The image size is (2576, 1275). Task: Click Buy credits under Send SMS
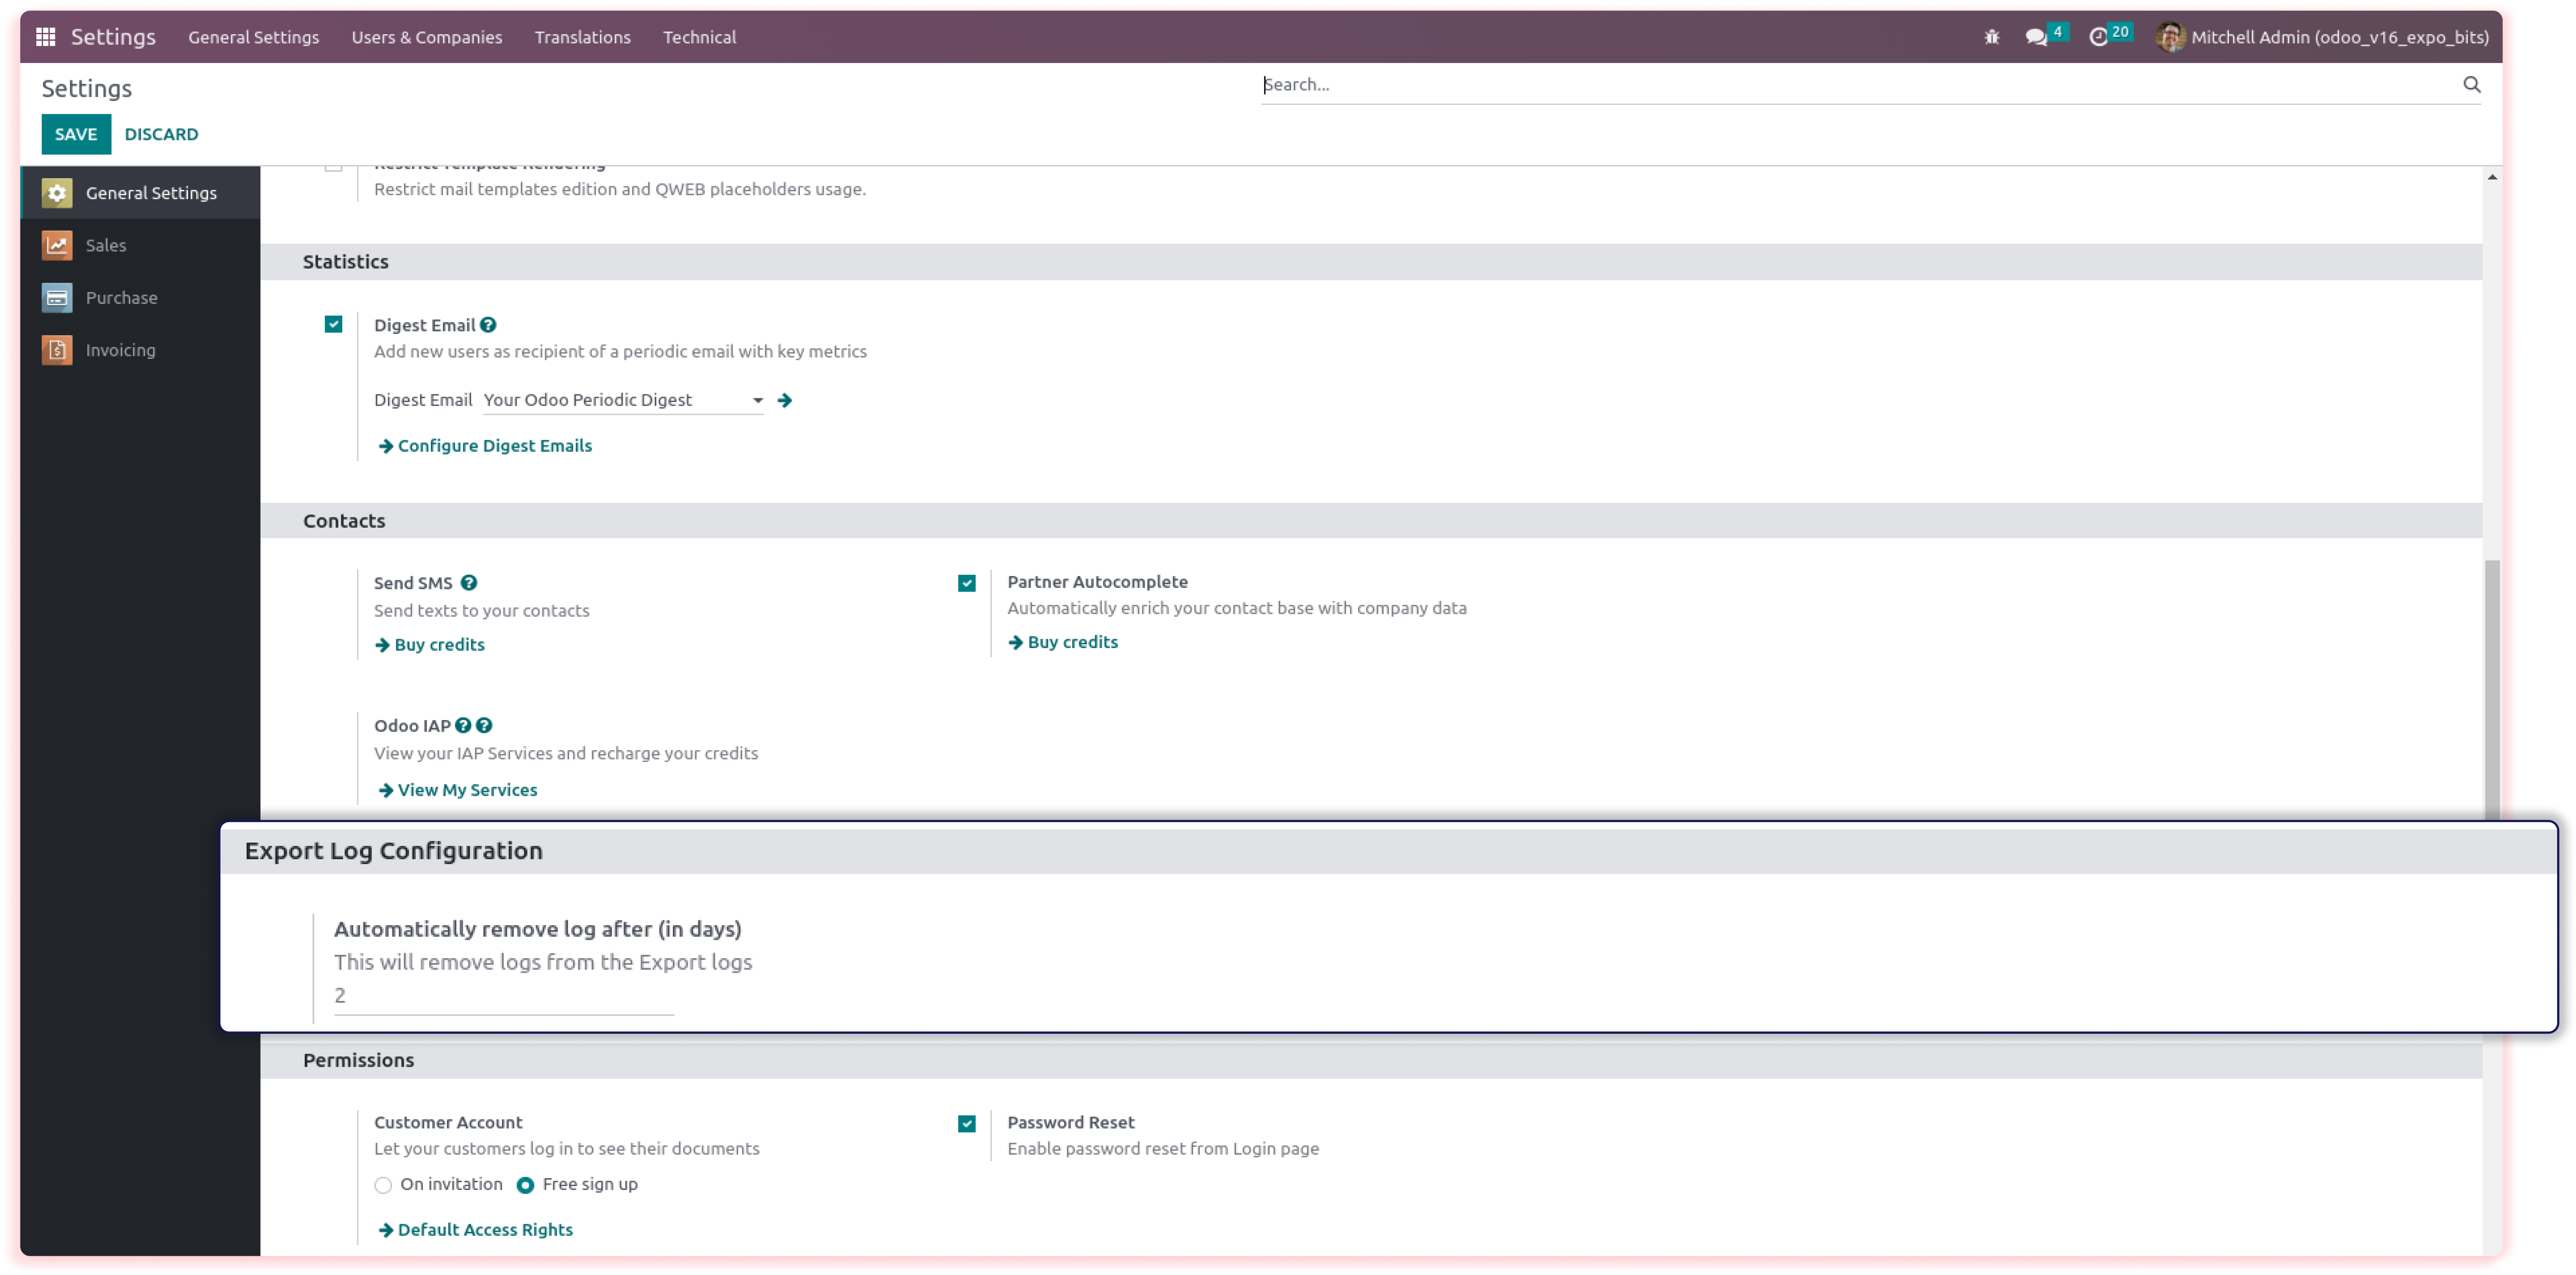[440, 645]
